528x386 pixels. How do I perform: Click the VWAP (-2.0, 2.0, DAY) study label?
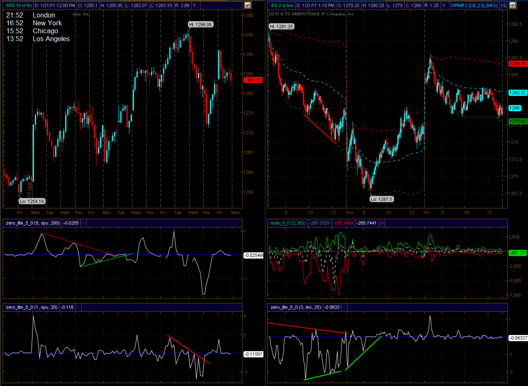pyautogui.click(x=474, y=6)
